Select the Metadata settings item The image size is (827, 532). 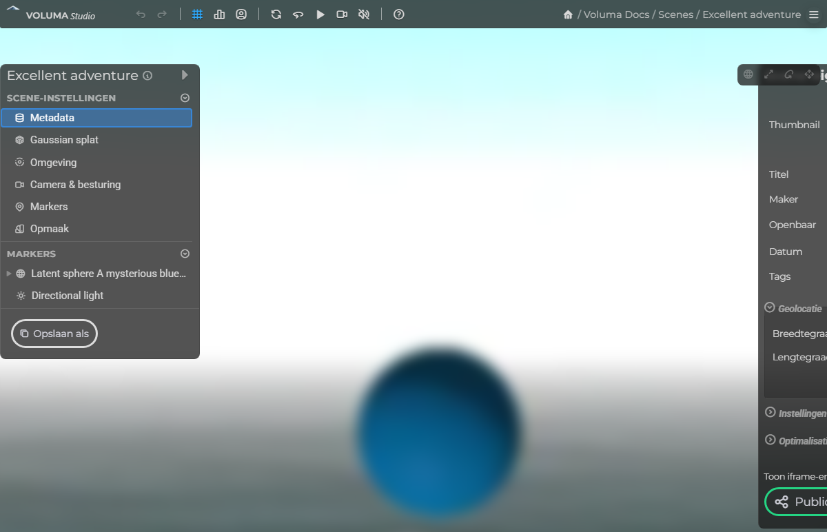[x=96, y=118]
